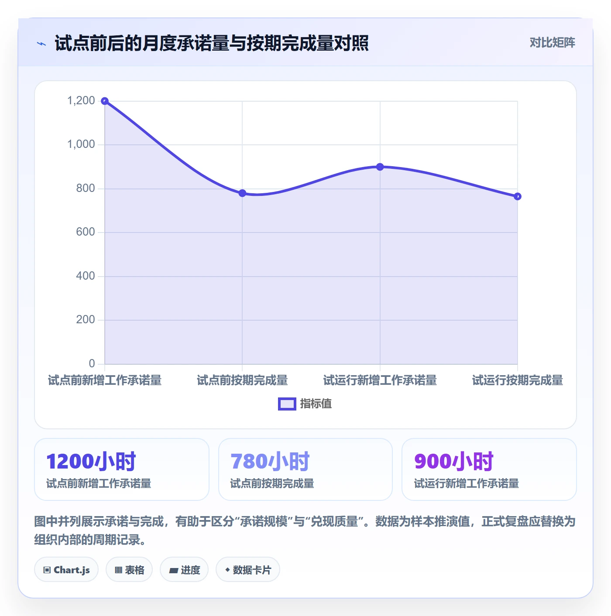Image resolution: width=611 pixels, height=616 pixels.
Task: Click the y-axis value 600
Action: pyautogui.click(x=86, y=232)
